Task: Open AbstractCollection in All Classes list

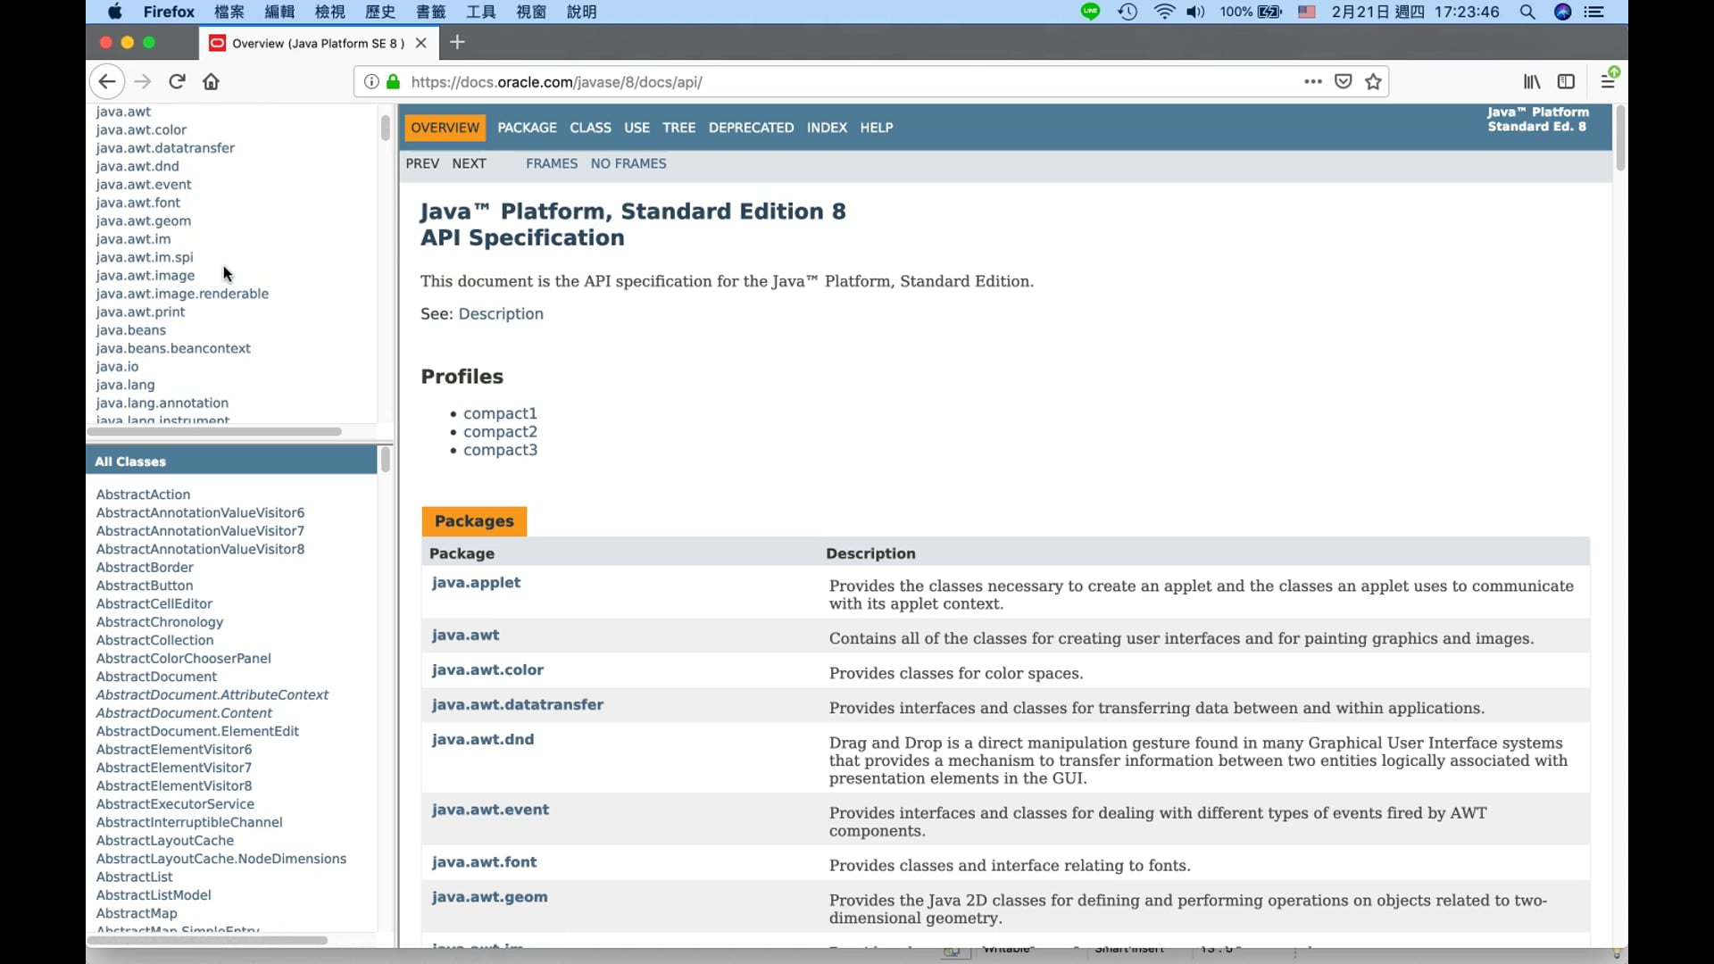Action: pos(154,640)
